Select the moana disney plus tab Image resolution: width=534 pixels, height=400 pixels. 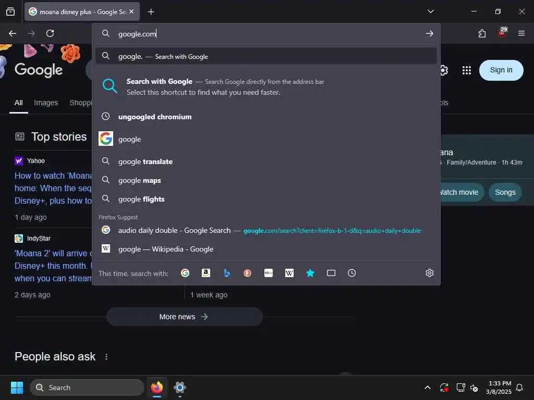(x=82, y=12)
